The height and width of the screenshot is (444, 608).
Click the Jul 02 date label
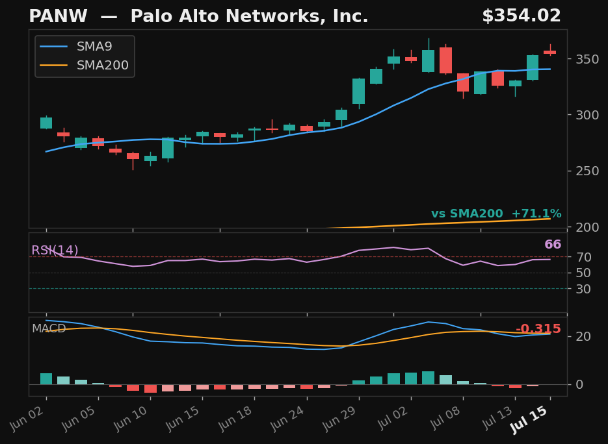[x=391, y=419]
